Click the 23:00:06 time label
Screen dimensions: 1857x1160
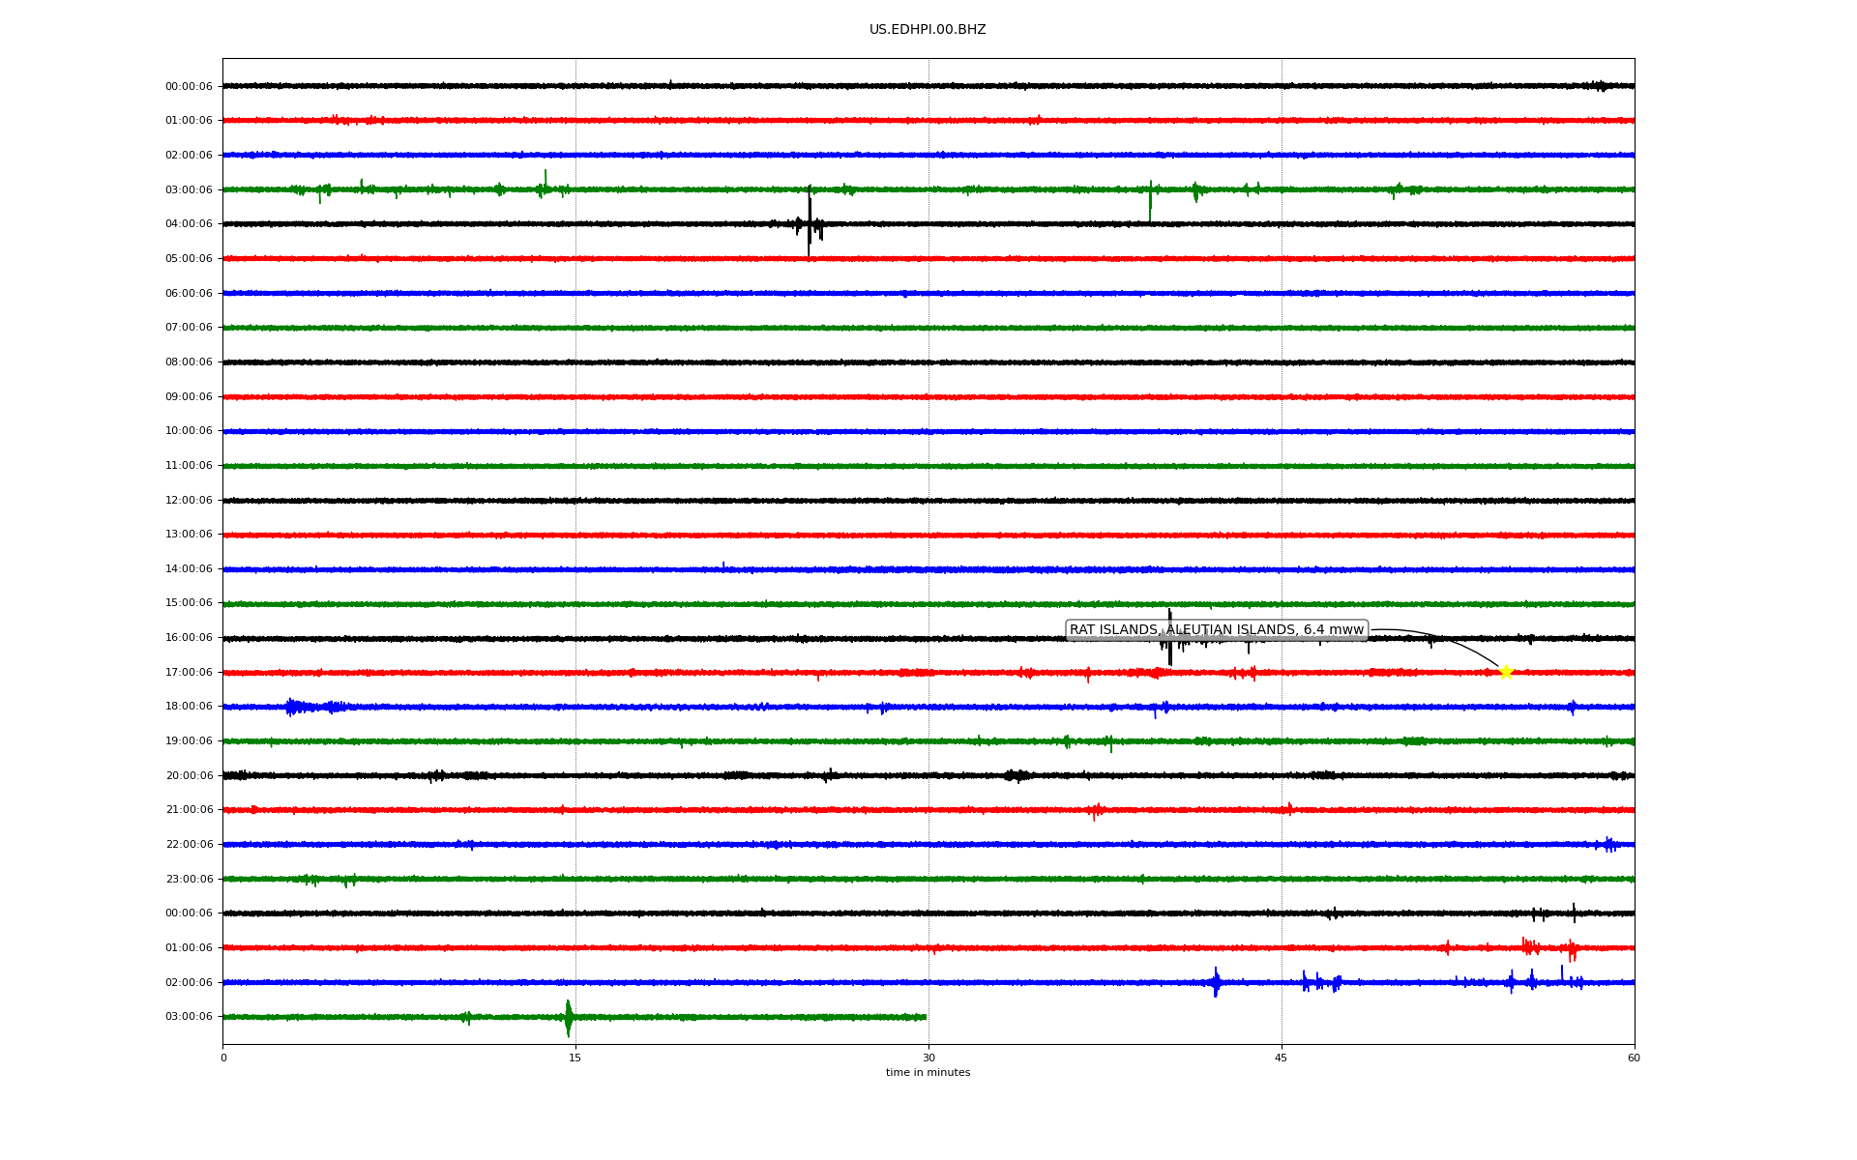tap(189, 880)
